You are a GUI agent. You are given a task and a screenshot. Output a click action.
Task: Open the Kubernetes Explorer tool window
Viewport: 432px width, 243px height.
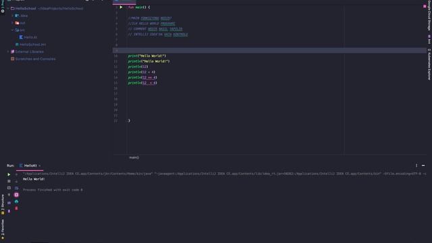point(429,65)
